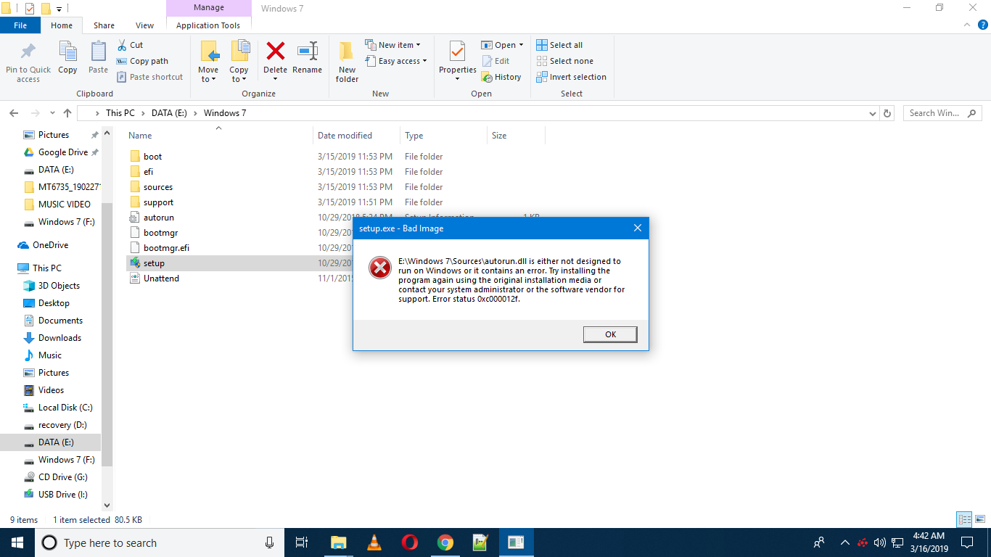The height and width of the screenshot is (557, 991).
Task: Select the boot folder
Action: pos(152,157)
